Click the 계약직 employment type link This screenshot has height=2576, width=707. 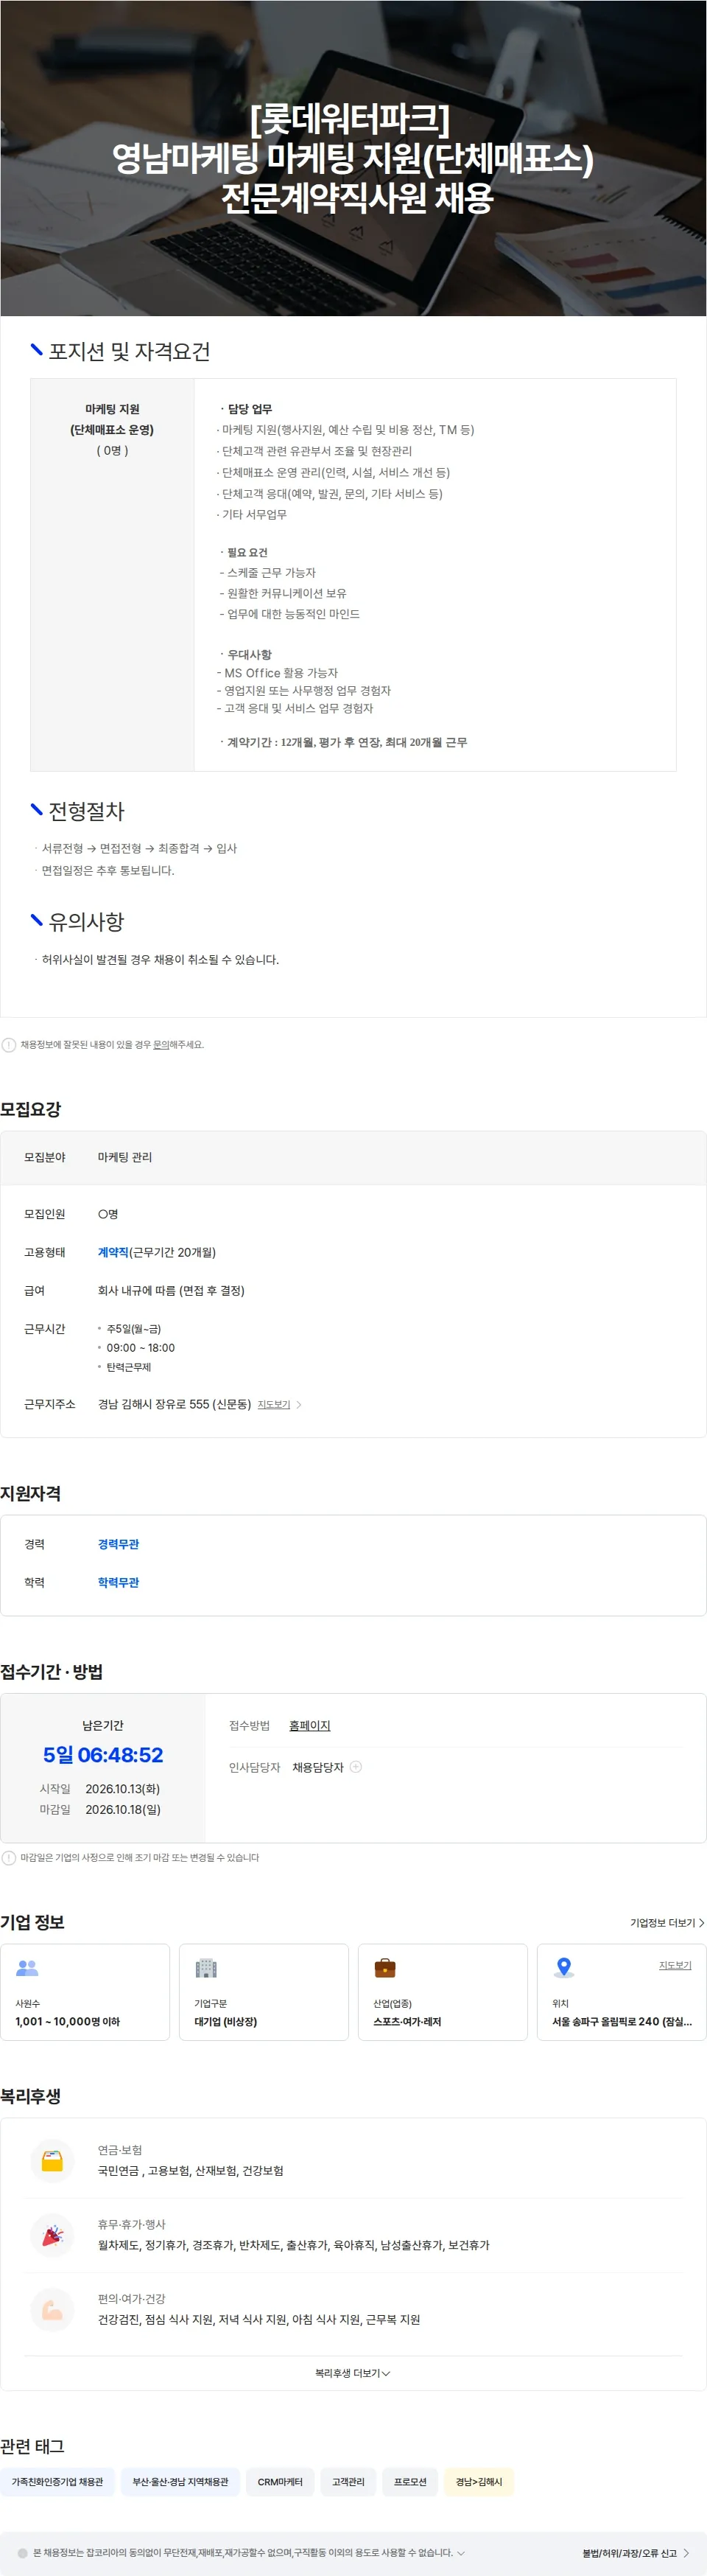point(113,1252)
